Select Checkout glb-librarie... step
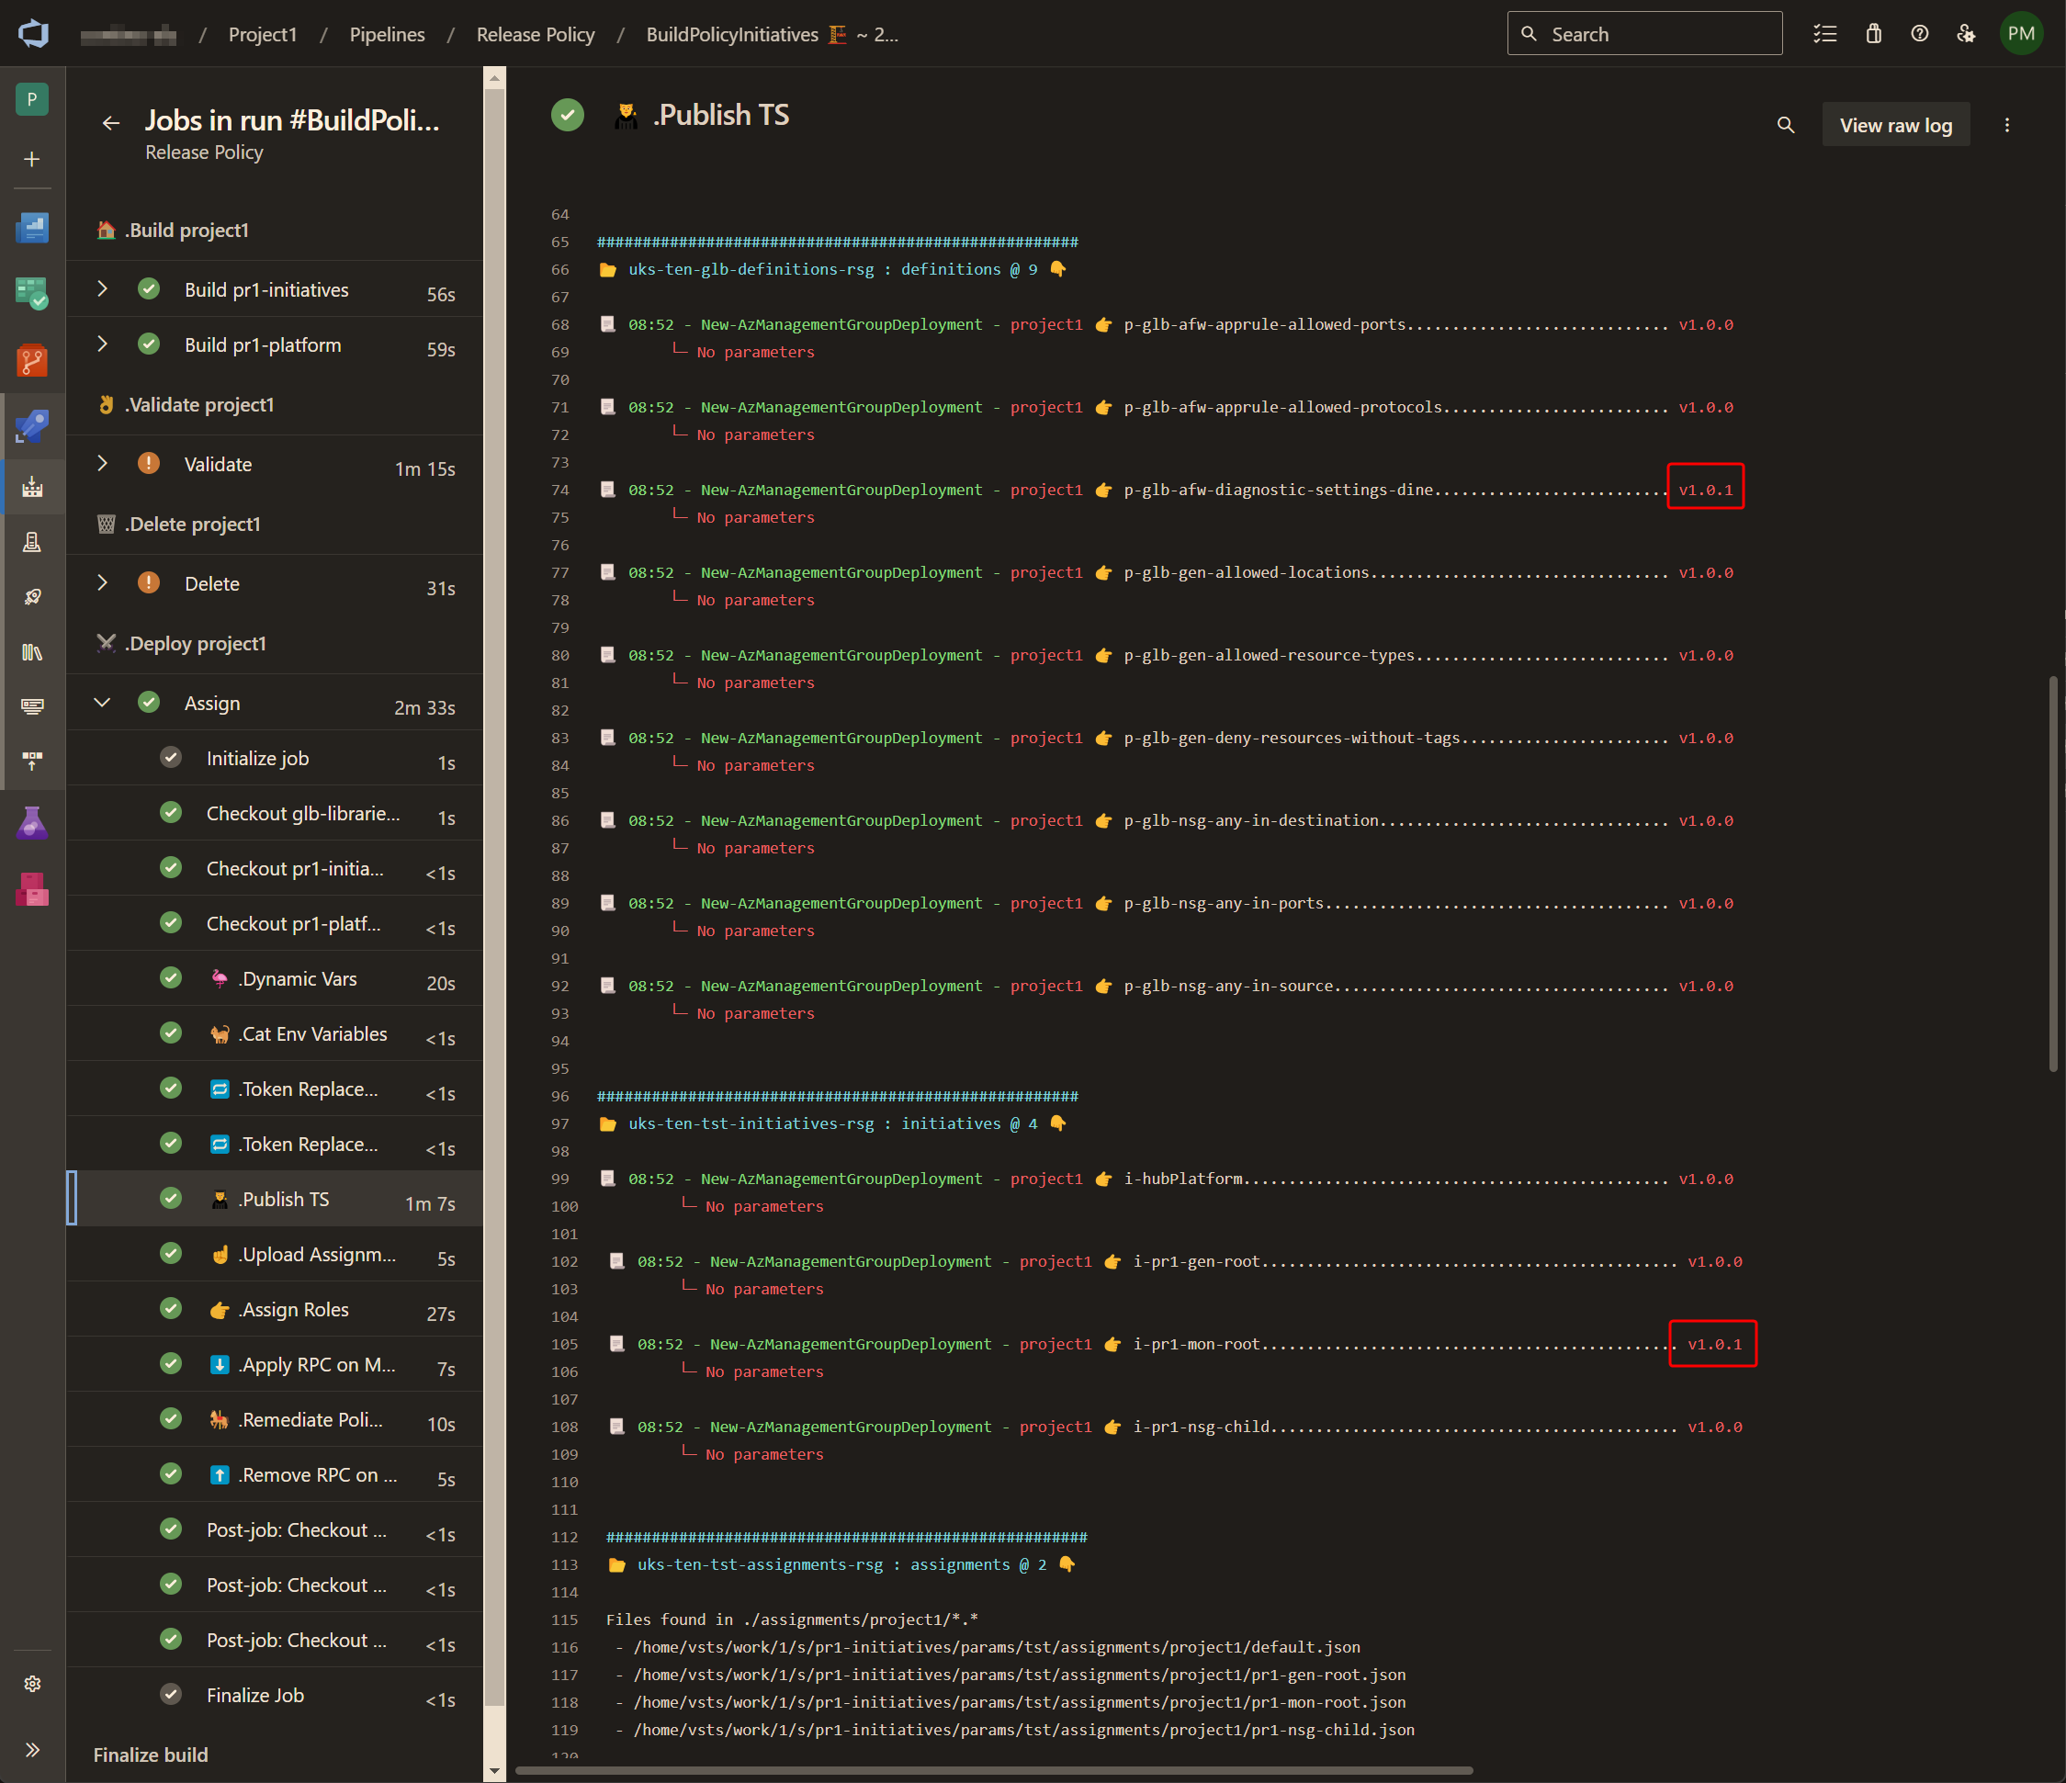 (x=276, y=813)
